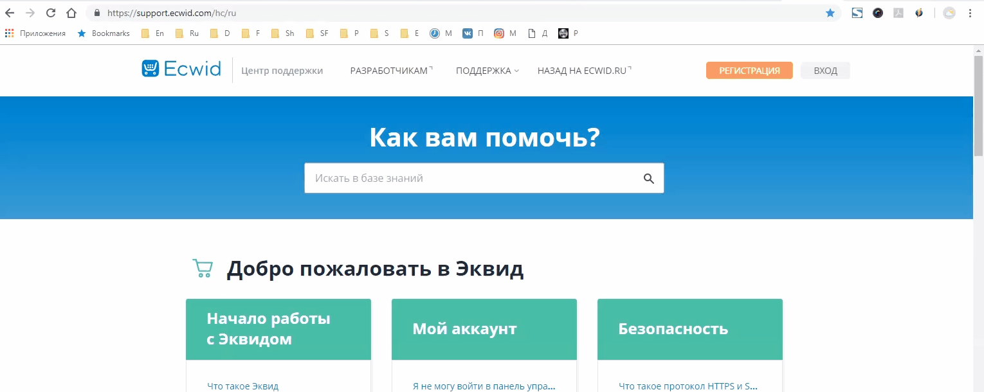Click the browser back arrow
This screenshot has width=984, height=392.
coord(10,13)
